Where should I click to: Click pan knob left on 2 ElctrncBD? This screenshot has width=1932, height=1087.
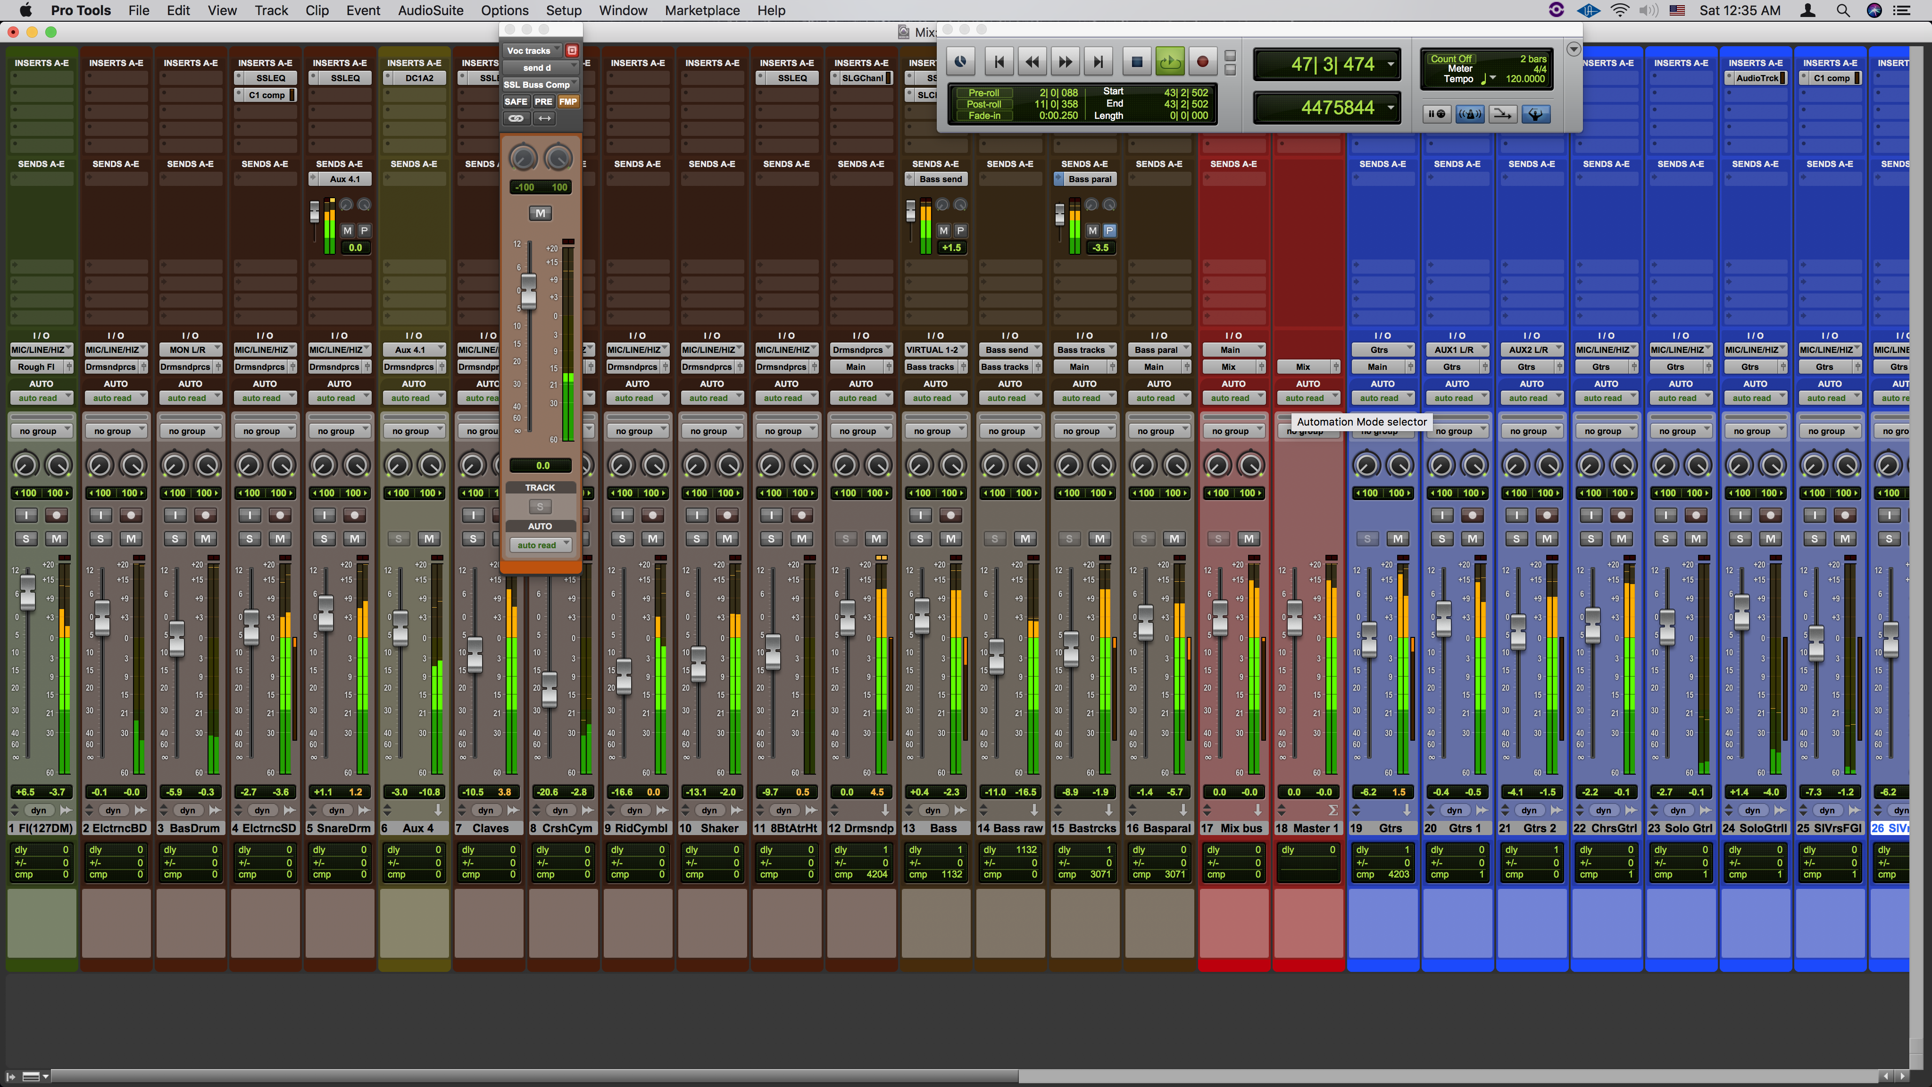100,465
